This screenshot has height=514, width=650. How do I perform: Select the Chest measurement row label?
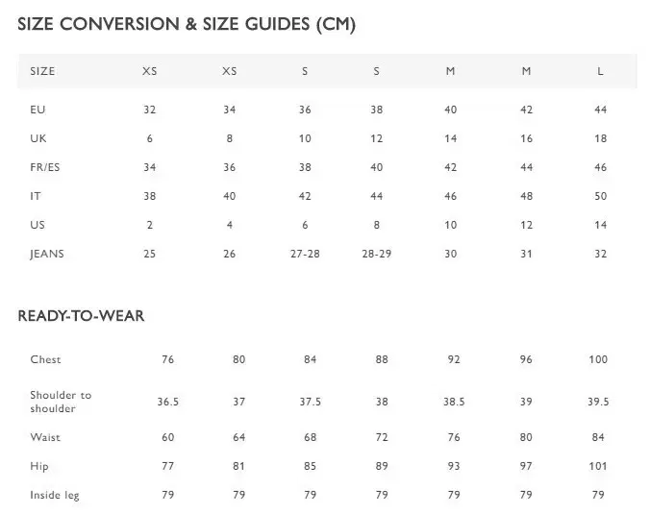coord(45,359)
